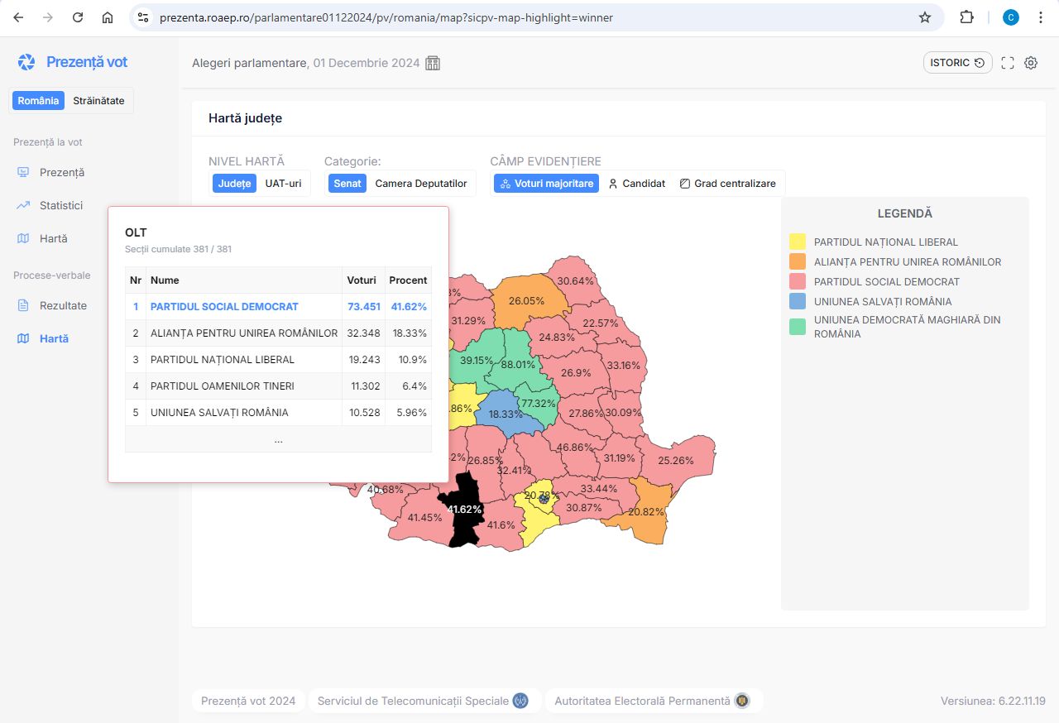Bookmark this page with star icon
The height and width of the screenshot is (723, 1059).
click(925, 17)
